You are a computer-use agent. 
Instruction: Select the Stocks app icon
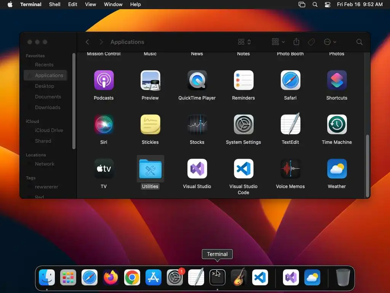197,124
